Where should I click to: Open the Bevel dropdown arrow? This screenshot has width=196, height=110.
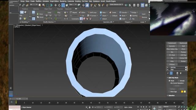click(126, 16)
